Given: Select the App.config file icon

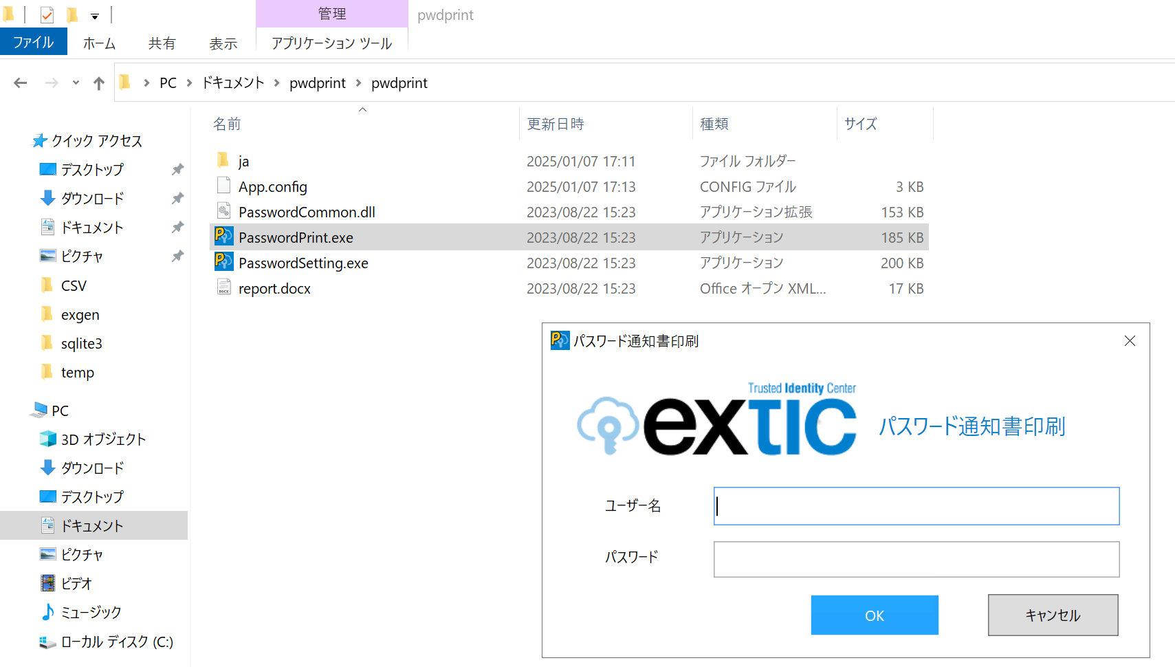Looking at the screenshot, I should 223,186.
